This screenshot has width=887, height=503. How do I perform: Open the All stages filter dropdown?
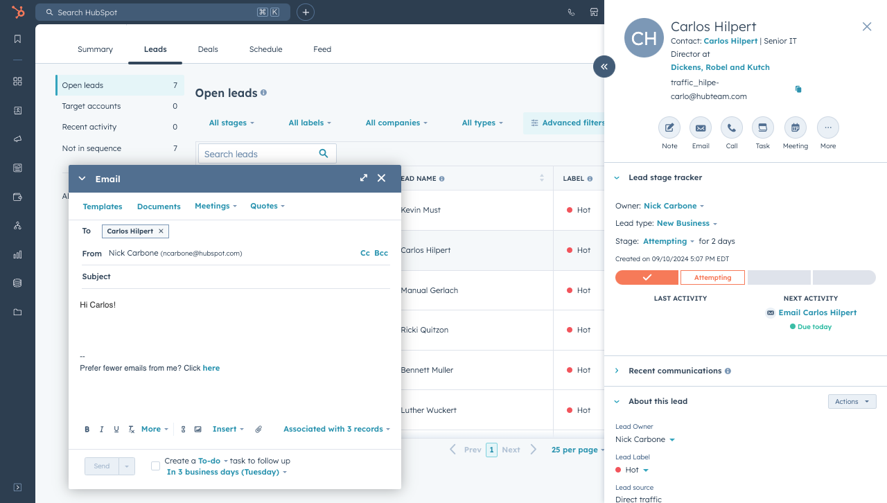[231, 123]
